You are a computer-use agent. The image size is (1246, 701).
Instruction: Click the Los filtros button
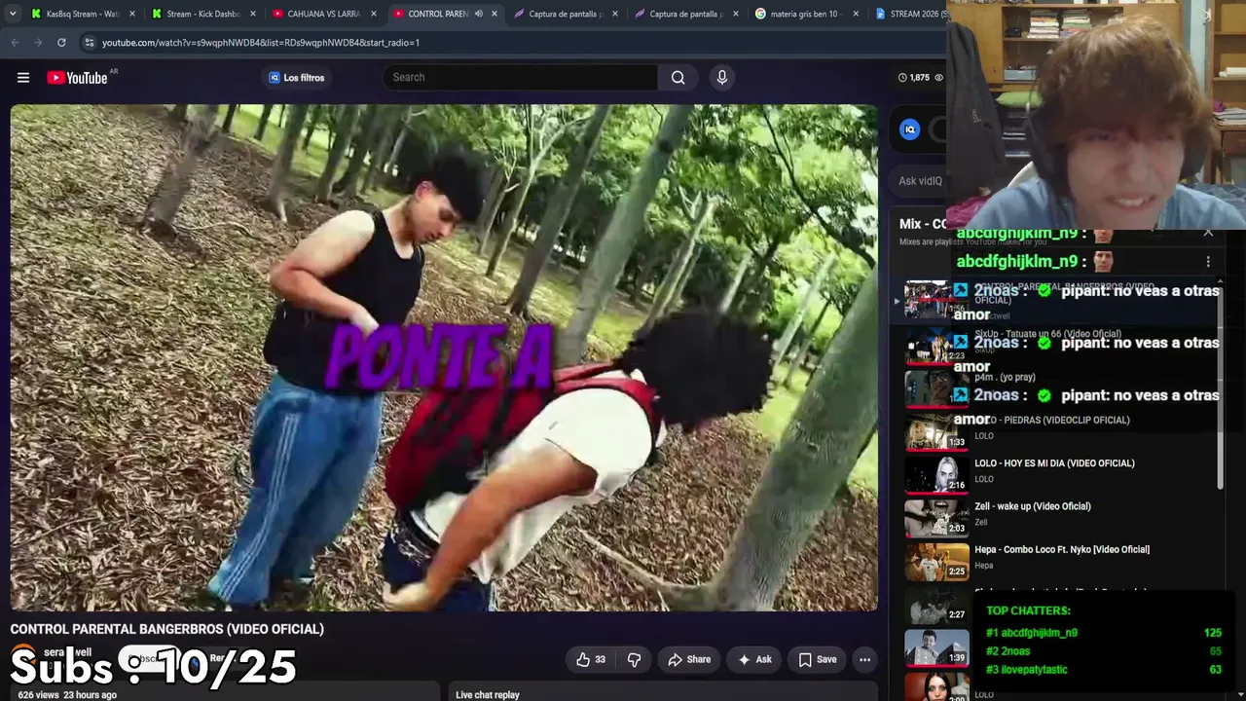(297, 78)
